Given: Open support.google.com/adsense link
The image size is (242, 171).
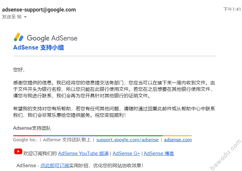Looking at the screenshot, I should click(x=127, y=140).
